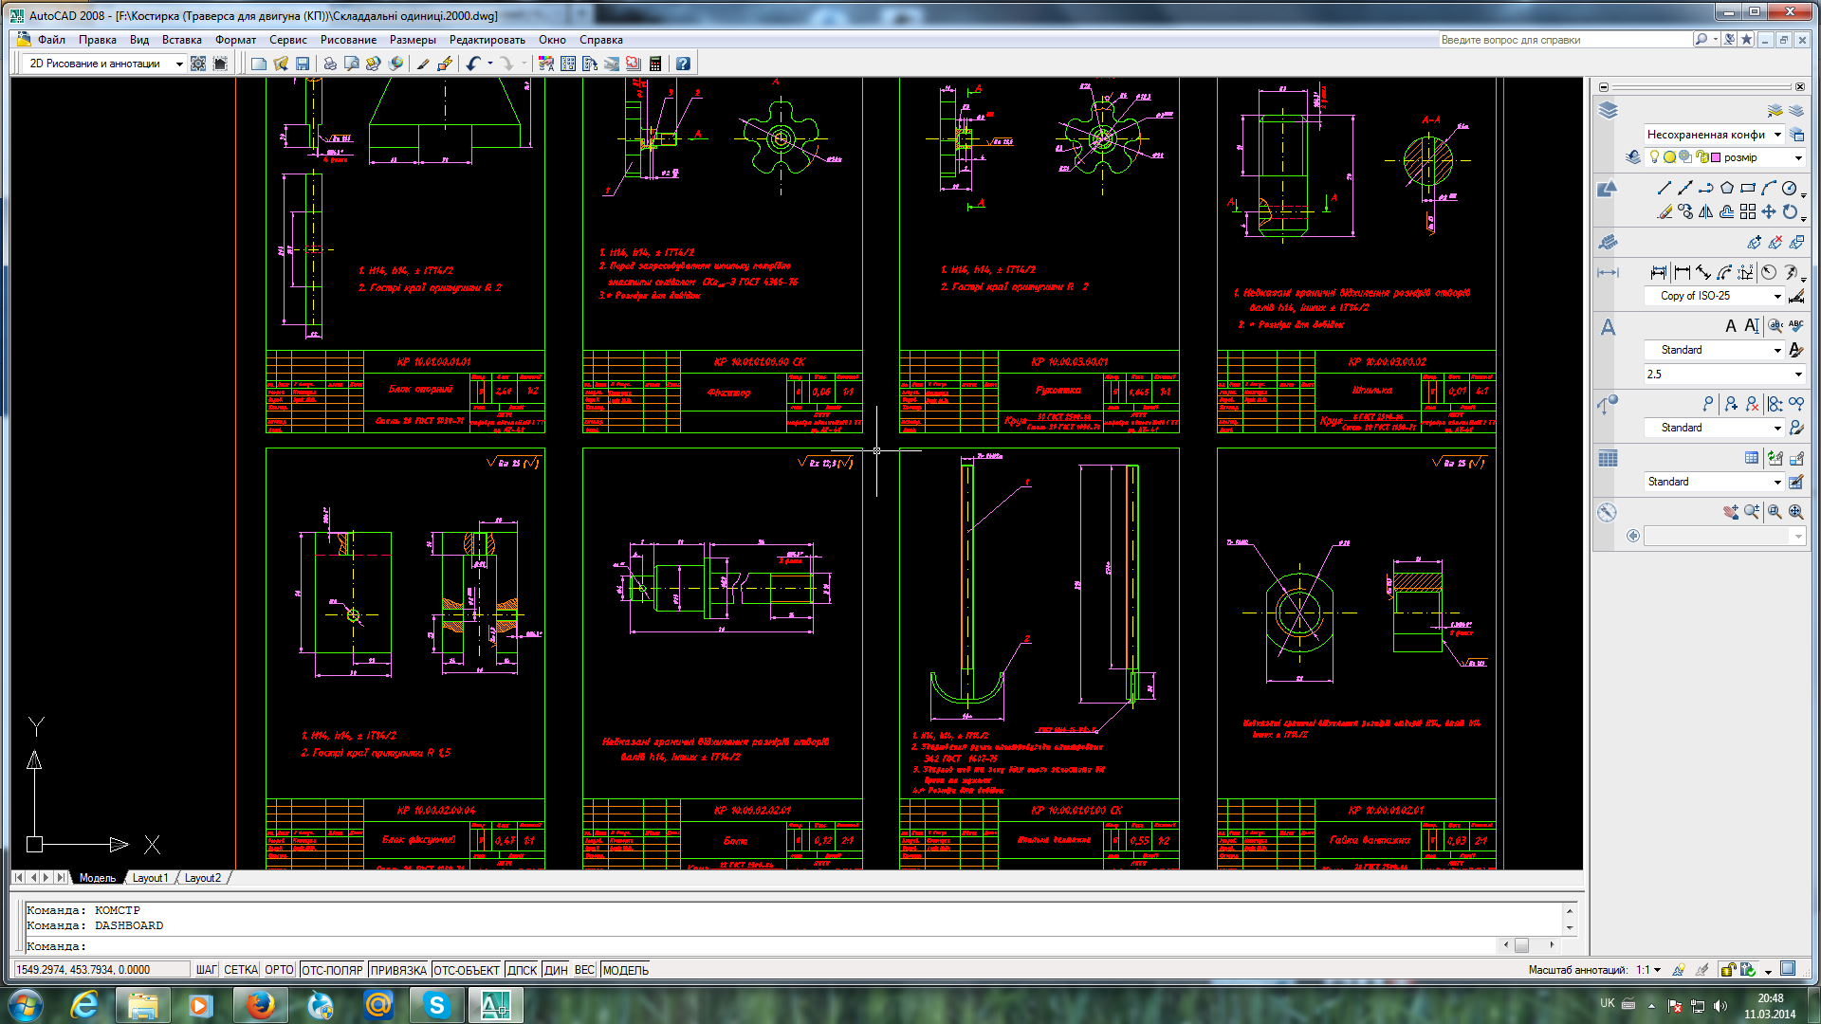
Task: Choose the Move tool in dashboard
Action: [x=1768, y=211]
